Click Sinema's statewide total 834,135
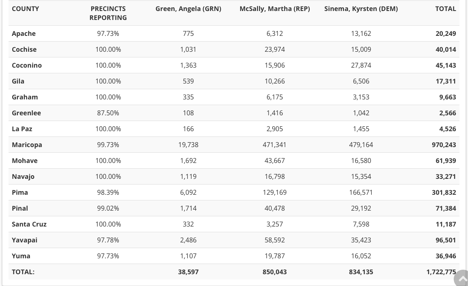 (x=361, y=272)
